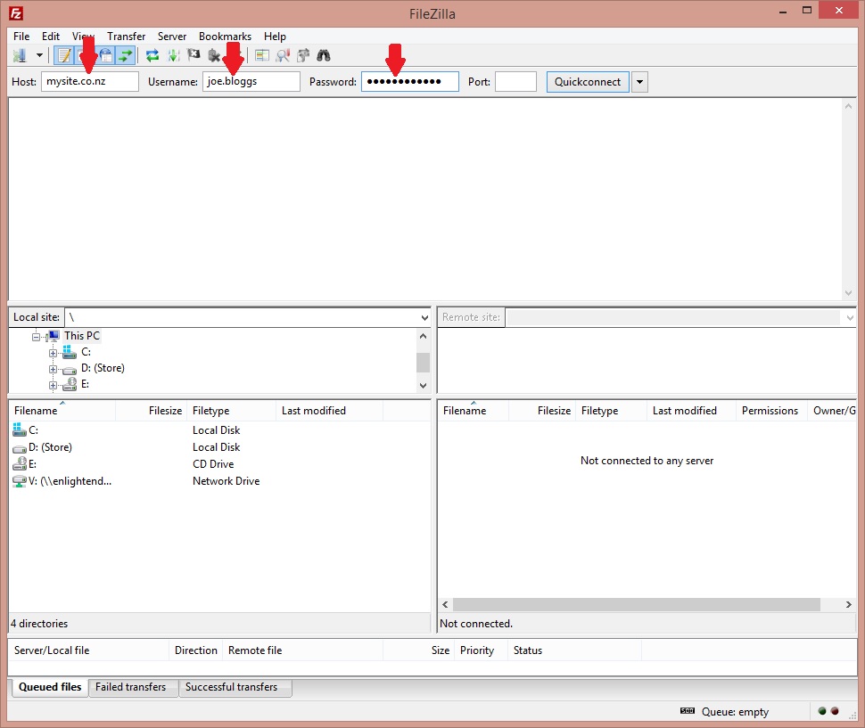
Task: Click the Password input field
Action: 410,82
